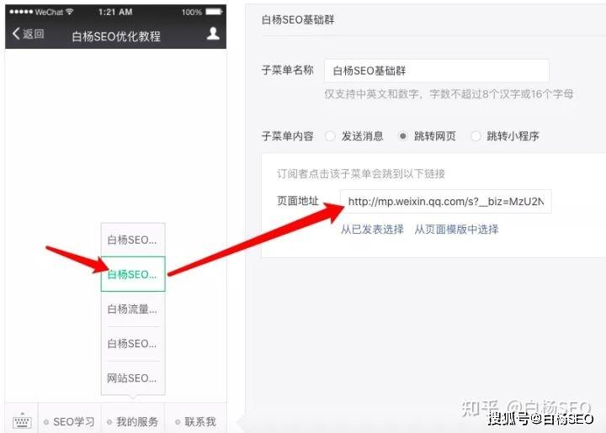Open the SEO学习 bottom menu
This screenshot has height=433, width=606.
tap(70, 421)
